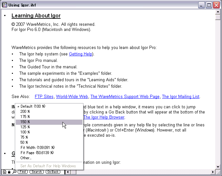Viewport: 222px width, 176px height.
Task: Close the Using Igor.ihf window
Action: pyautogui.click(x=217, y=5)
